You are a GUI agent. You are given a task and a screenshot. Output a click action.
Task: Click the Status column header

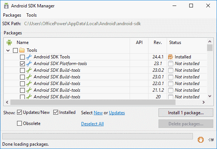tap(175, 43)
